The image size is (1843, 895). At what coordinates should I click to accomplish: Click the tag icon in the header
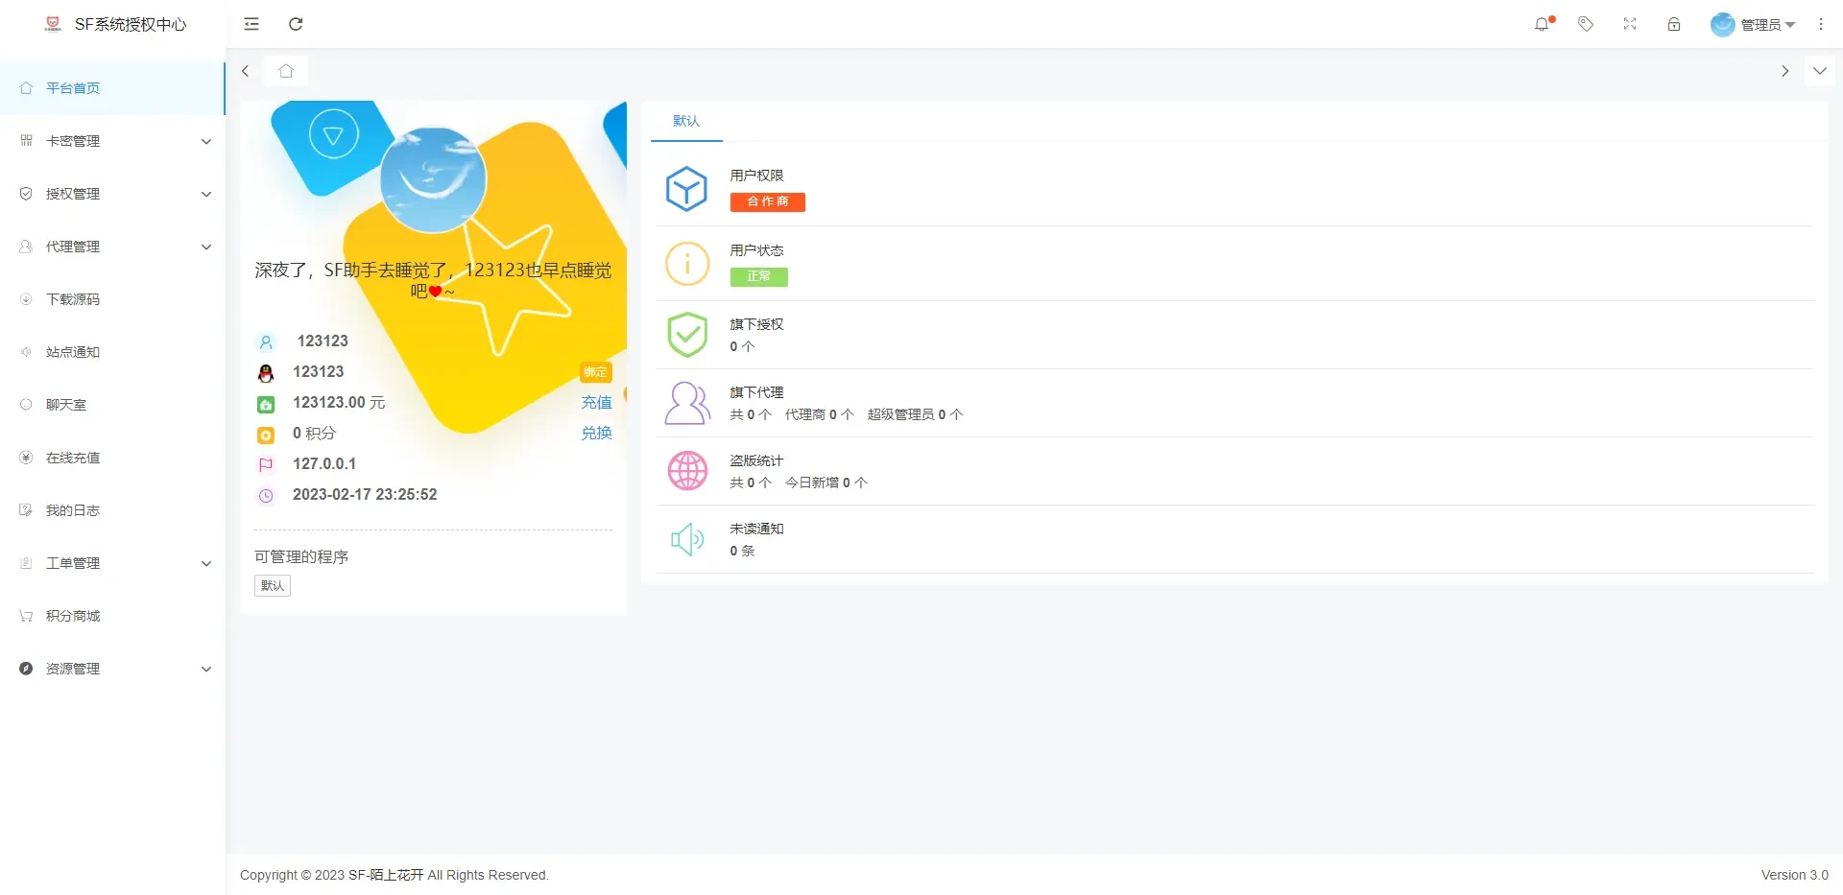(1586, 24)
